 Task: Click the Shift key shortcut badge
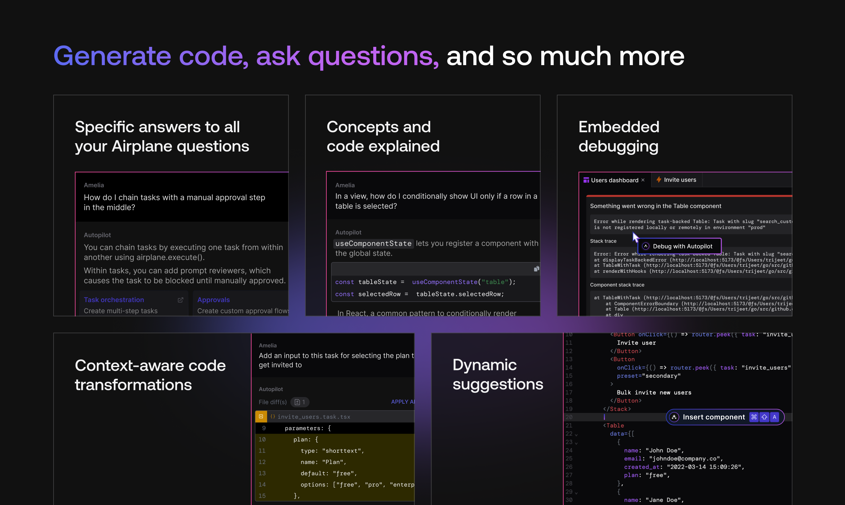pyautogui.click(x=764, y=417)
